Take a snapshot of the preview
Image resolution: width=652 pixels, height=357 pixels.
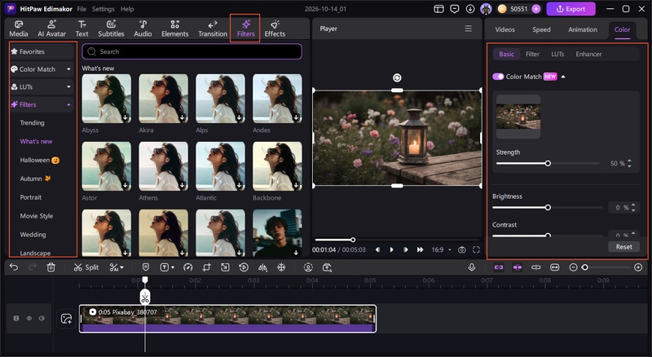click(x=461, y=249)
